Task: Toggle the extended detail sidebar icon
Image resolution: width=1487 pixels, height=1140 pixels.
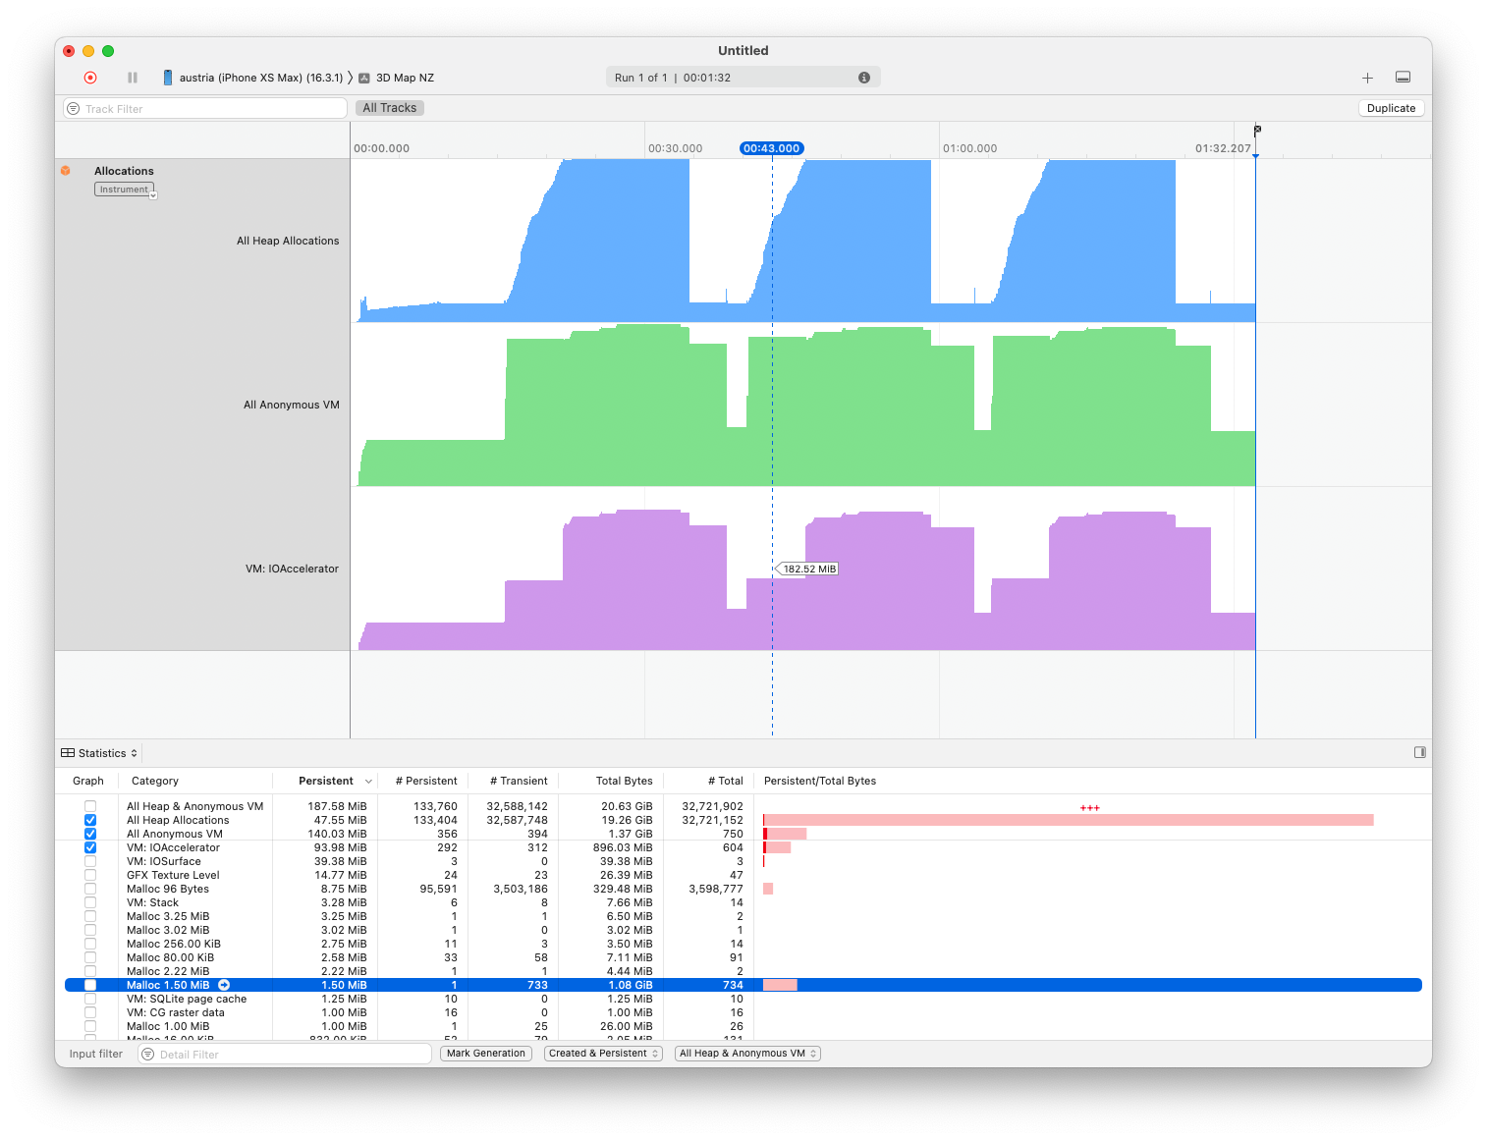Action: pyautogui.click(x=1420, y=752)
